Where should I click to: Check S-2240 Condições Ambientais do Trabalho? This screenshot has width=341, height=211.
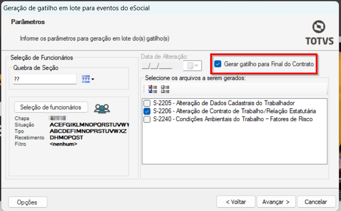click(147, 119)
